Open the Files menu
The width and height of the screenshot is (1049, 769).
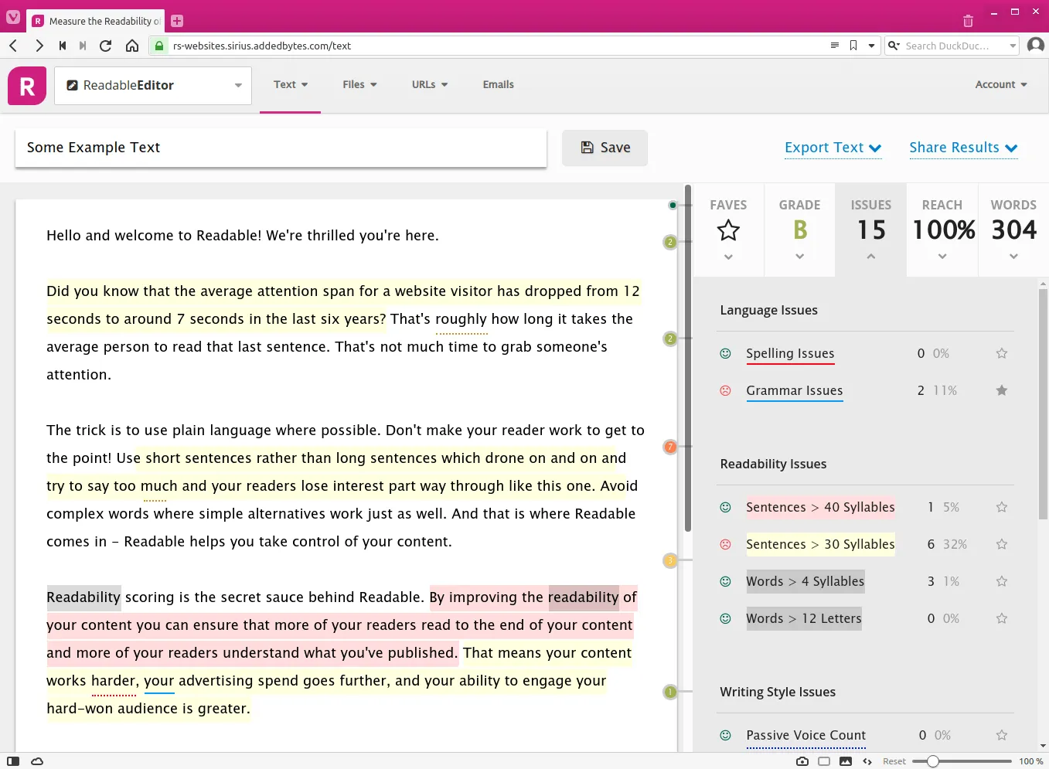359,85
